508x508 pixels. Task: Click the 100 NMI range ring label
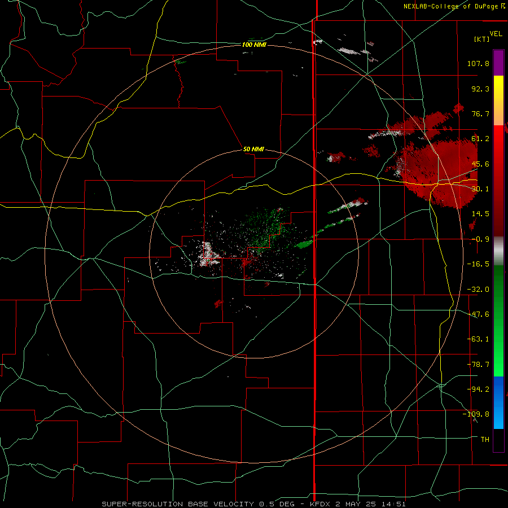click(x=254, y=45)
